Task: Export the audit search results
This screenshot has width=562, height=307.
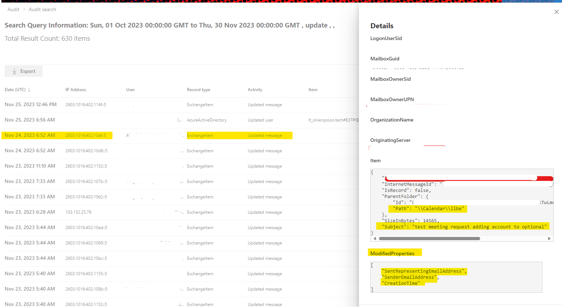Action: click(x=24, y=71)
